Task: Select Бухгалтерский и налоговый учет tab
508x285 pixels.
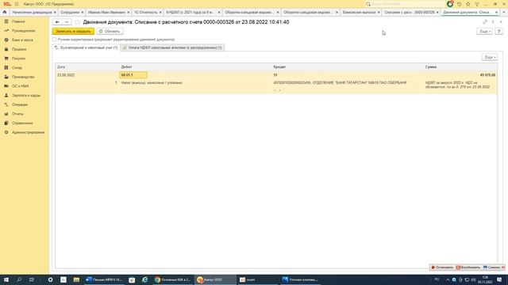Action: 87,47
